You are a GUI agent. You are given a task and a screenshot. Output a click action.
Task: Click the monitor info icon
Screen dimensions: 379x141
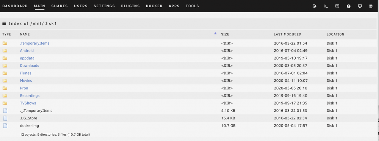click(360, 6)
